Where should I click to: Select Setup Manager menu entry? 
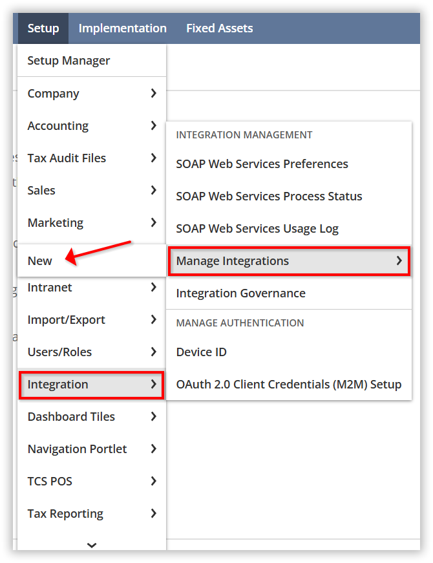tap(92, 61)
